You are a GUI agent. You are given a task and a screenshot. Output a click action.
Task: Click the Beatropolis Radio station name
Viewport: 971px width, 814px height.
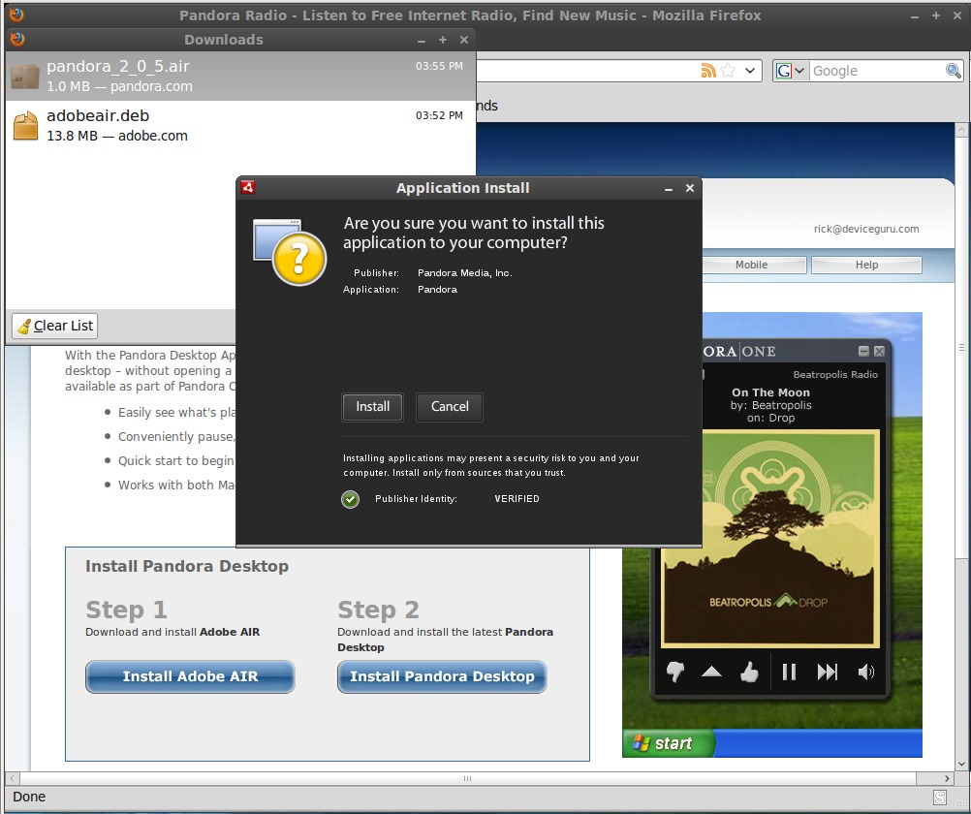point(835,374)
